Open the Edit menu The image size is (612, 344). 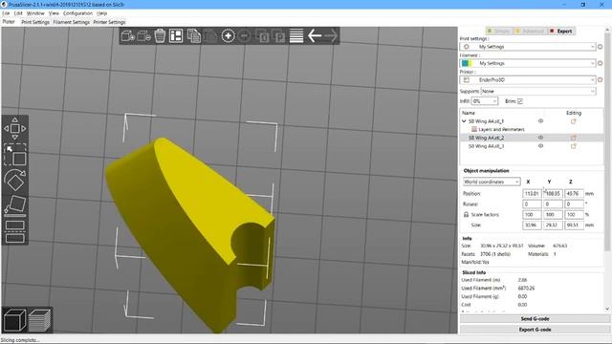[x=18, y=13]
